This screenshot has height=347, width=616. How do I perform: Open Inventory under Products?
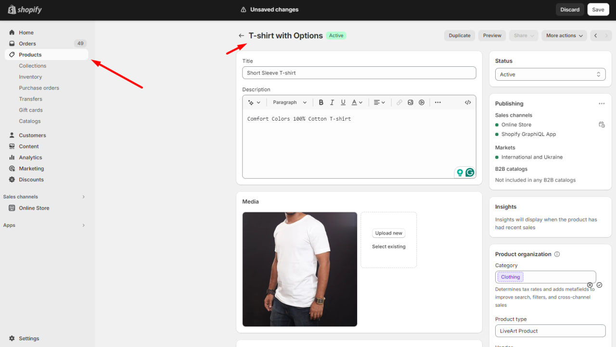30,77
